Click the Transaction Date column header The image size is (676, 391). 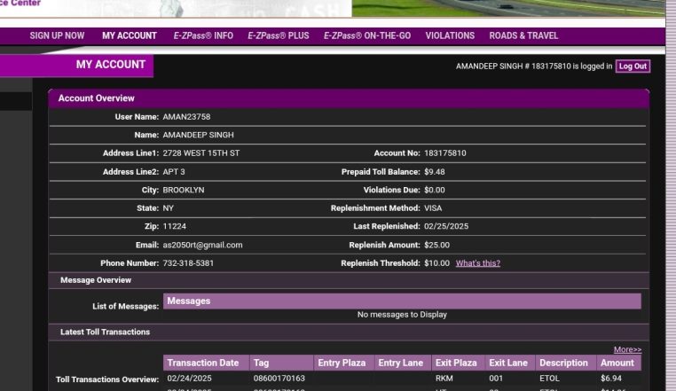206,363
